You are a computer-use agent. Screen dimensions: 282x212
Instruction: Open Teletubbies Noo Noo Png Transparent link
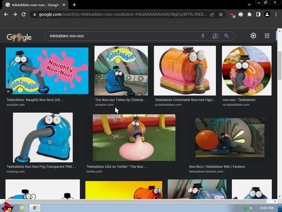41,166
